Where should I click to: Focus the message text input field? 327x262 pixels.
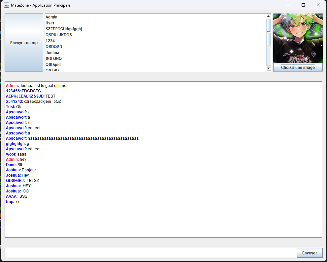point(150,253)
